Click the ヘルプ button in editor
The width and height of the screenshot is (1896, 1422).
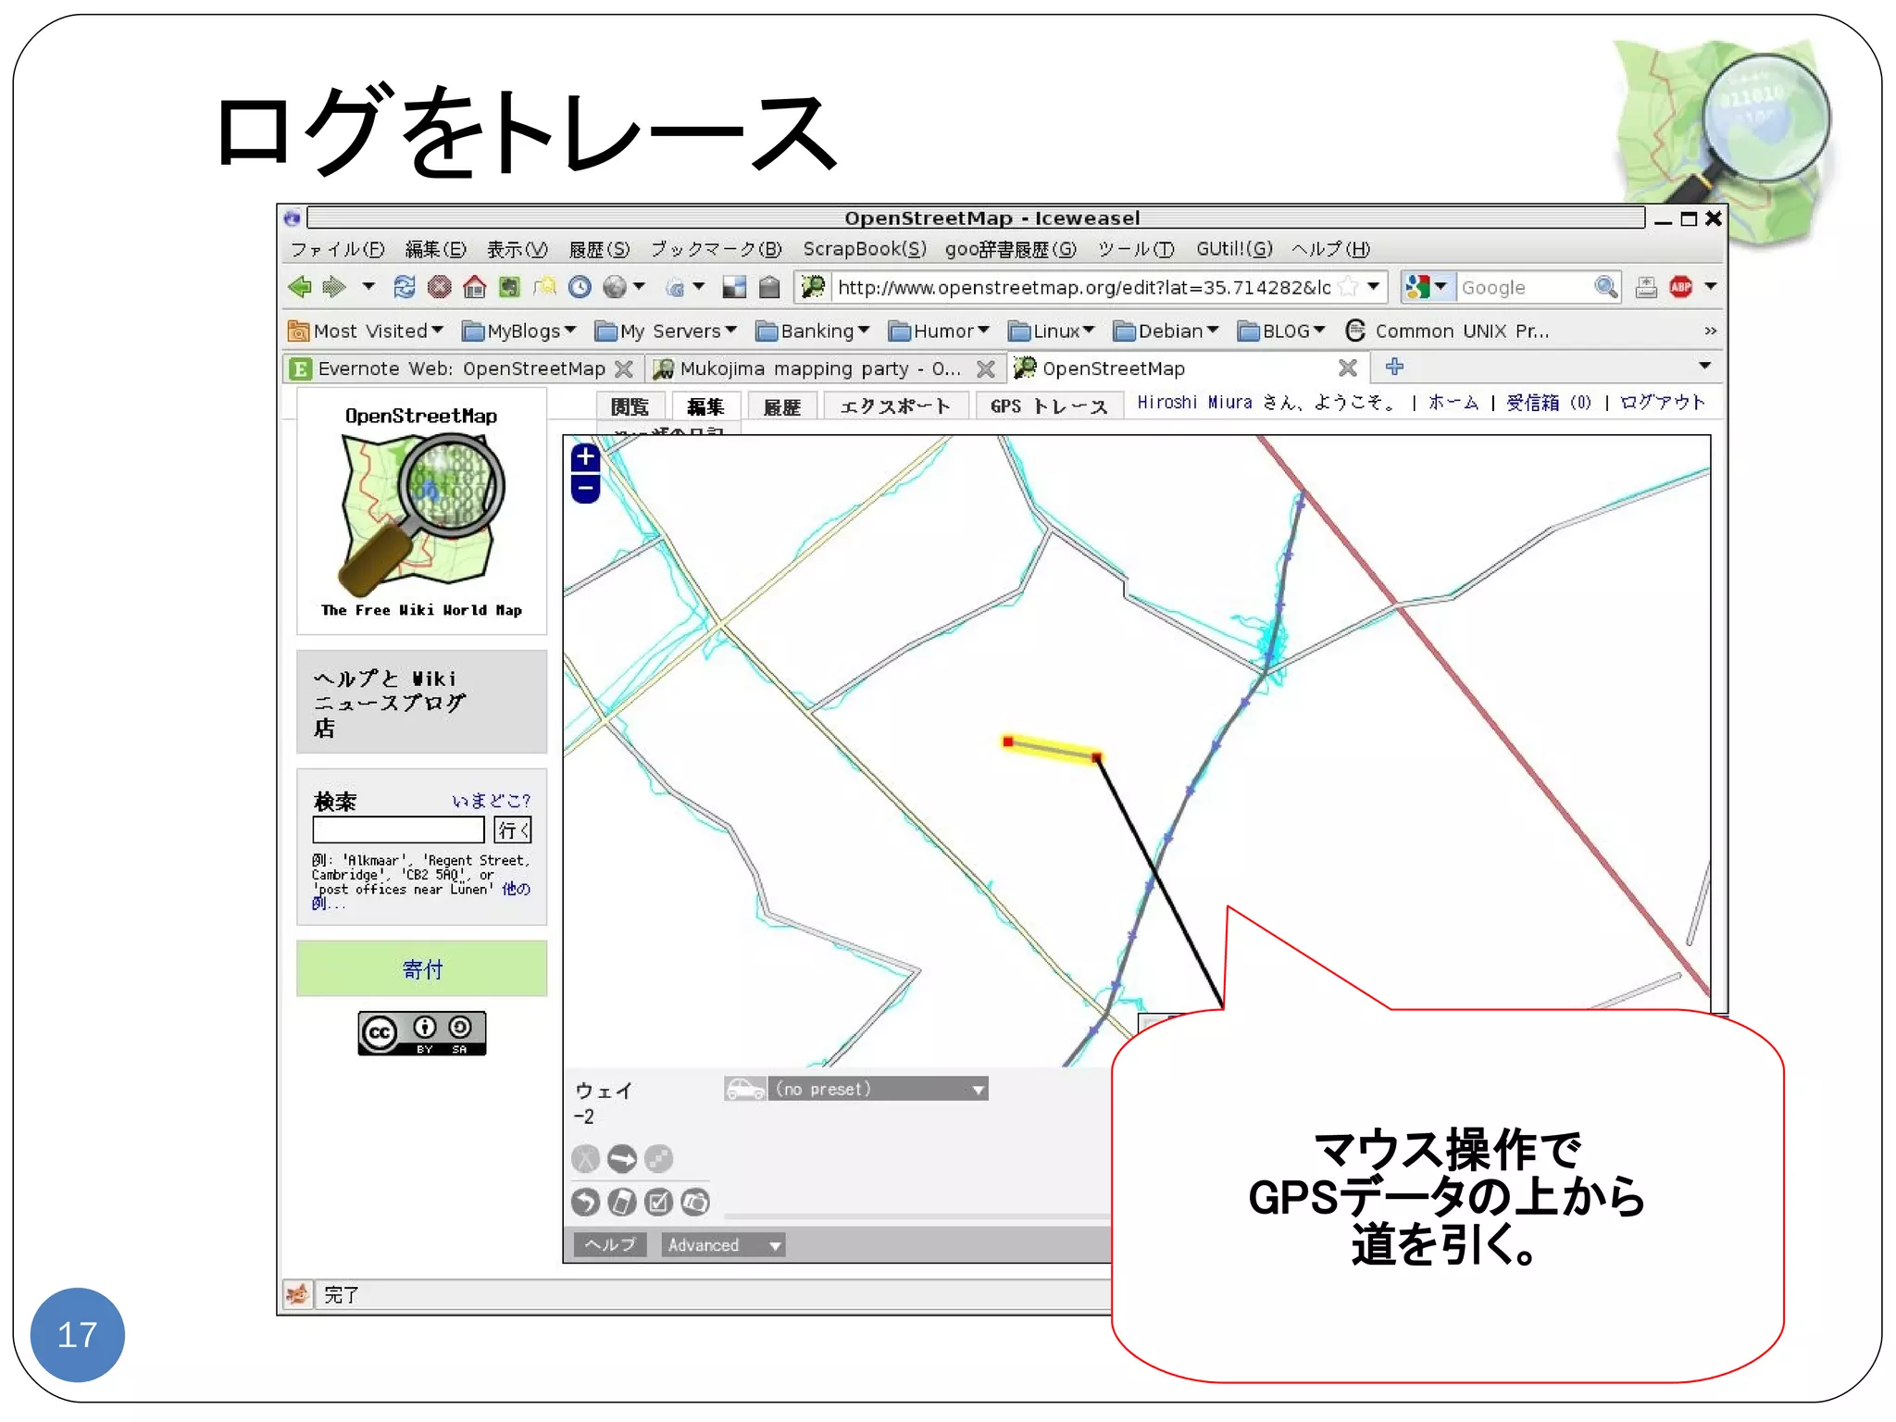point(610,1245)
